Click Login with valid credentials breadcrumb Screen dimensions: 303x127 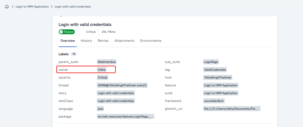tap(73, 7)
